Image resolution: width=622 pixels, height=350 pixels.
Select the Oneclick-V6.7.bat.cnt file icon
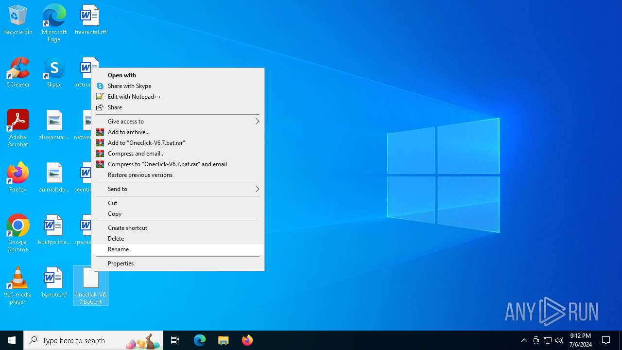click(91, 286)
